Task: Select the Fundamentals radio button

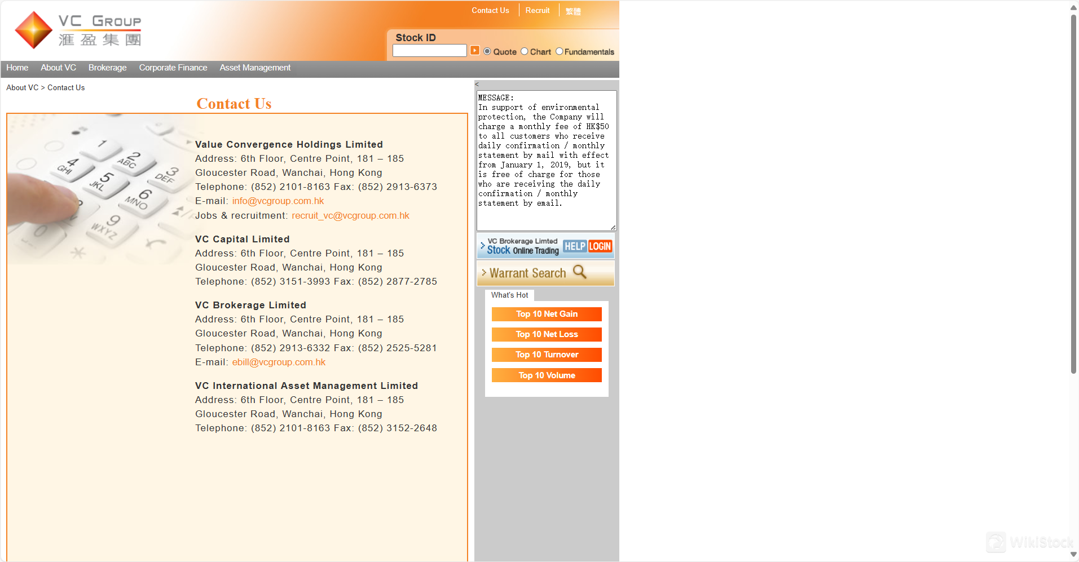Action: click(x=560, y=51)
